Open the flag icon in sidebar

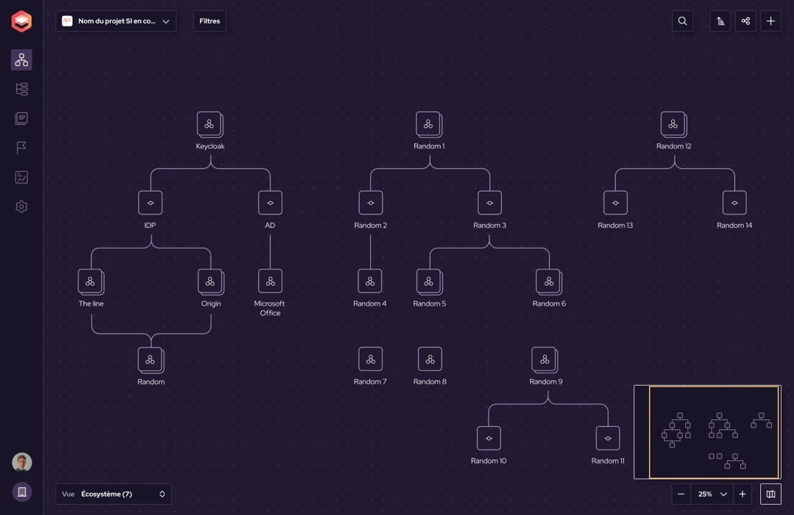pyautogui.click(x=21, y=148)
